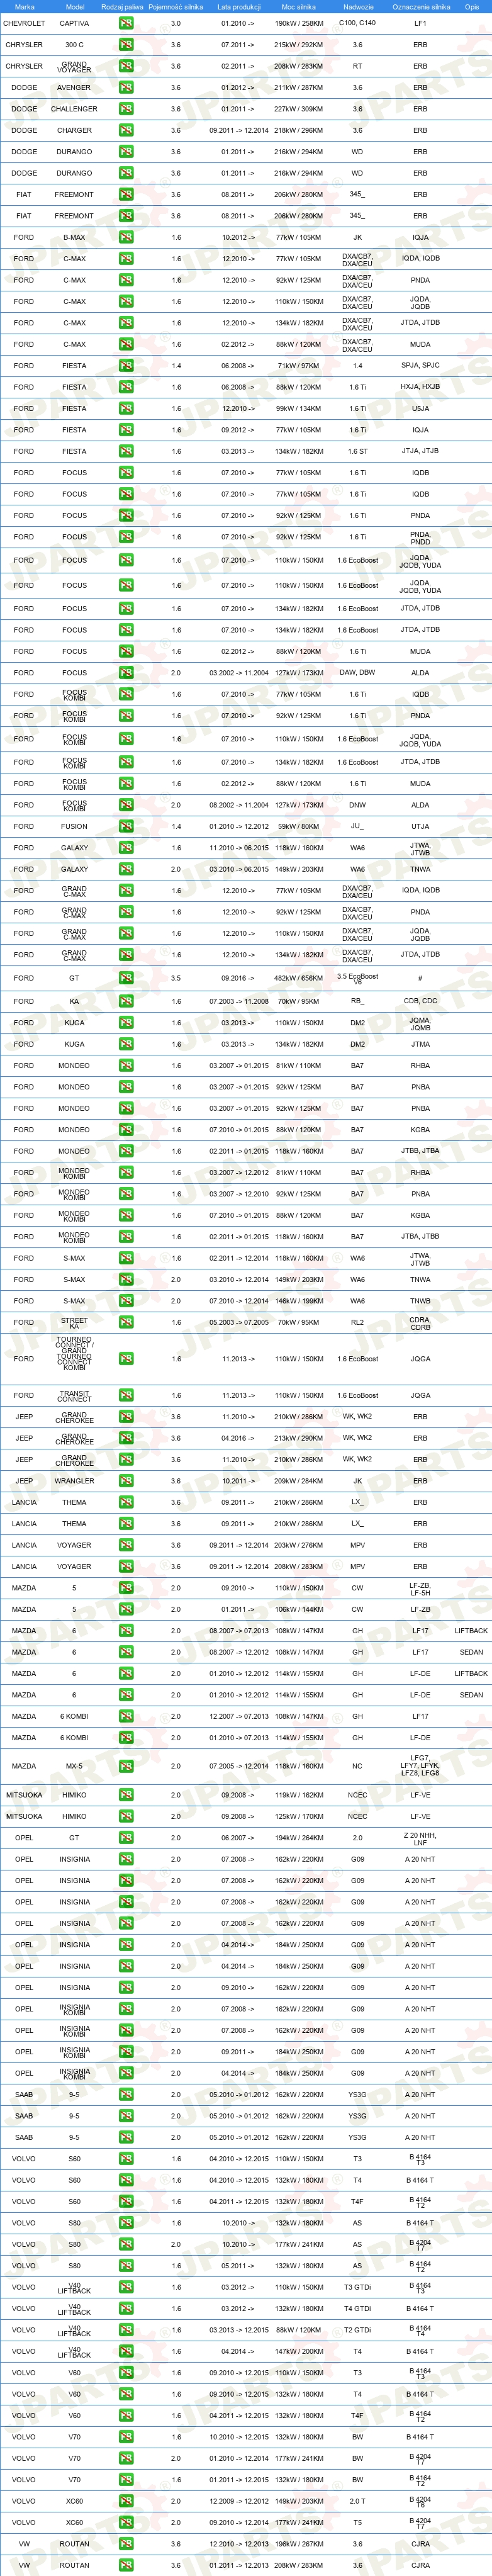The height and width of the screenshot is (2576, 492).
Task: Select power value 209kW / 284KM
Action: click(x=298, y=1481)
